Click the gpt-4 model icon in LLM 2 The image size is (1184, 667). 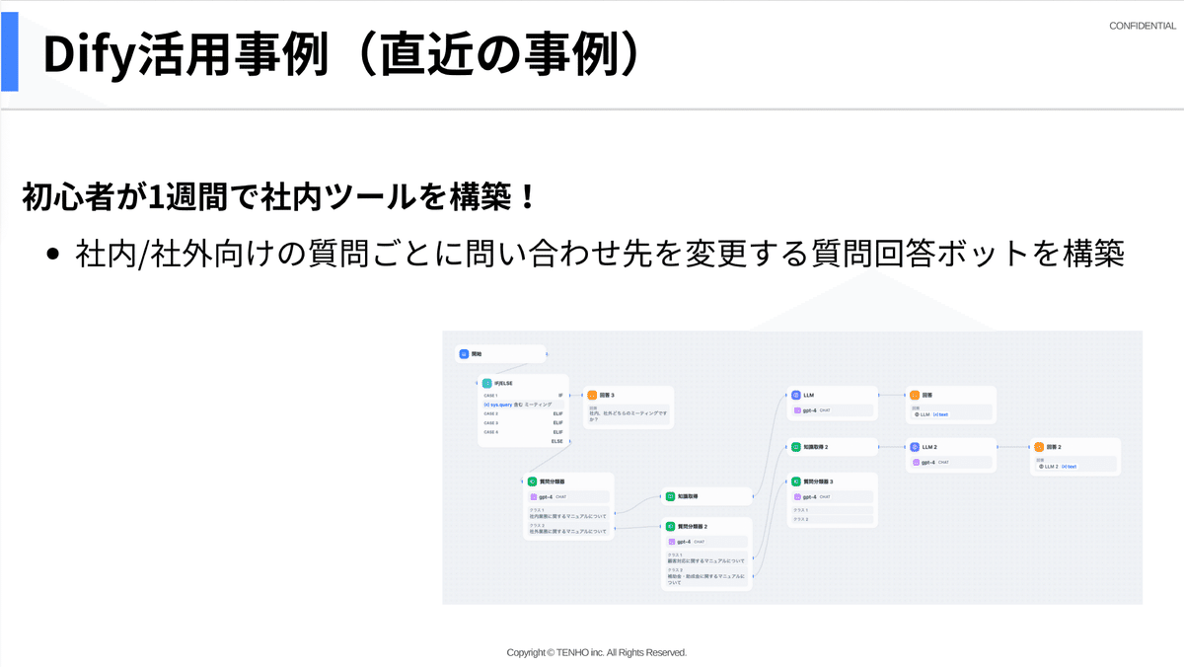pos(916,463)
